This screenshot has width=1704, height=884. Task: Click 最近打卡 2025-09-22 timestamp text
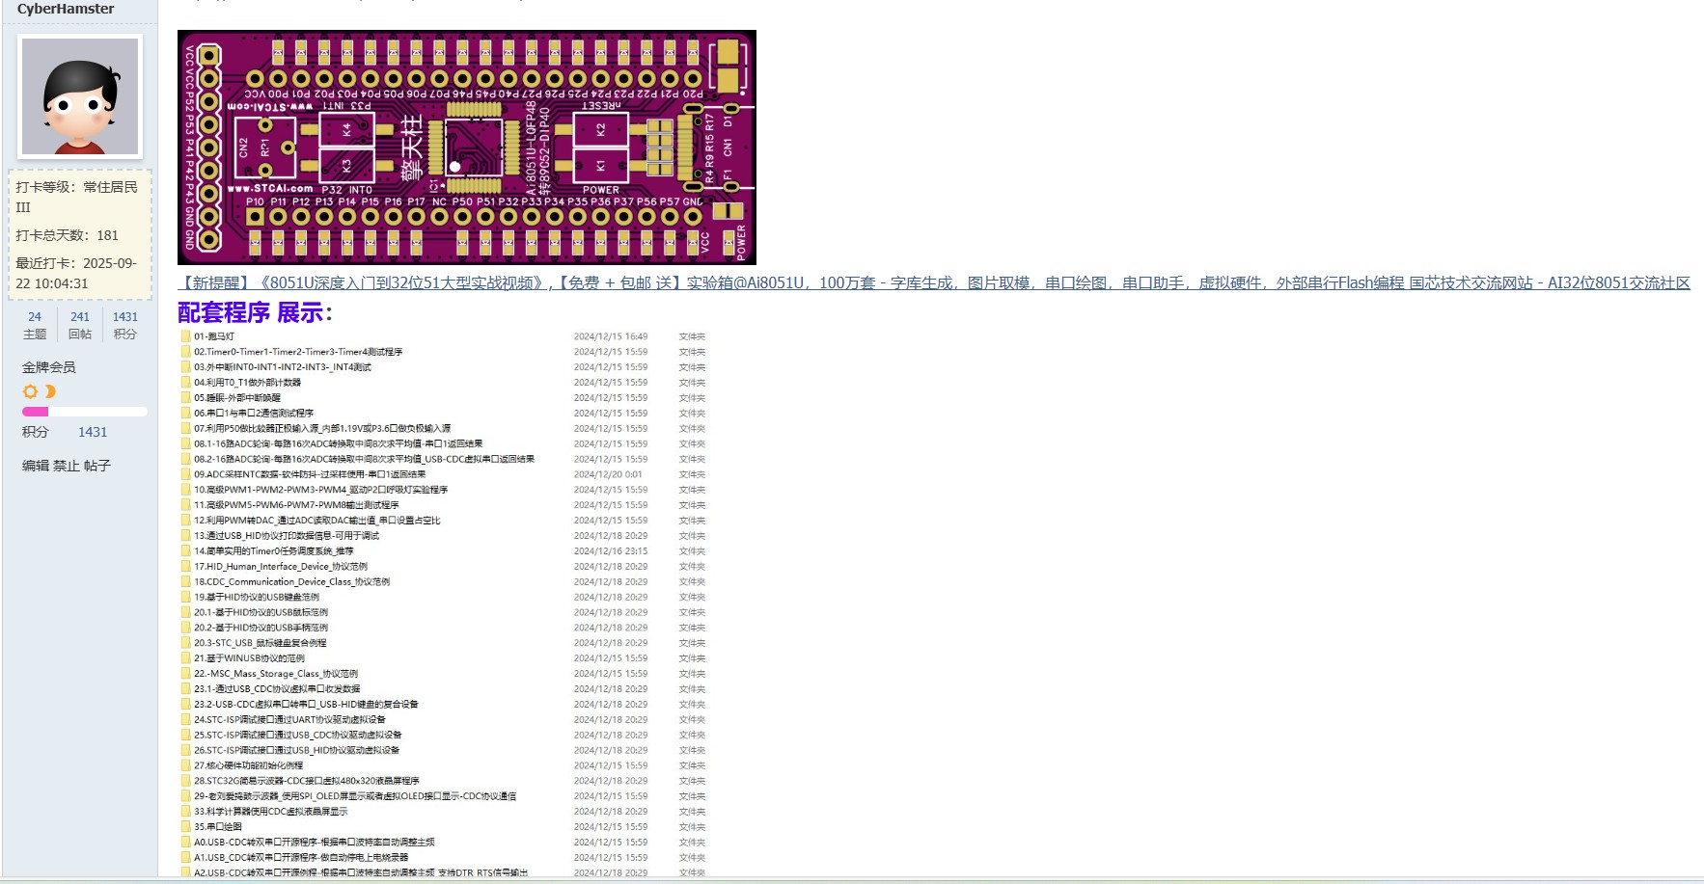(76, 274)
